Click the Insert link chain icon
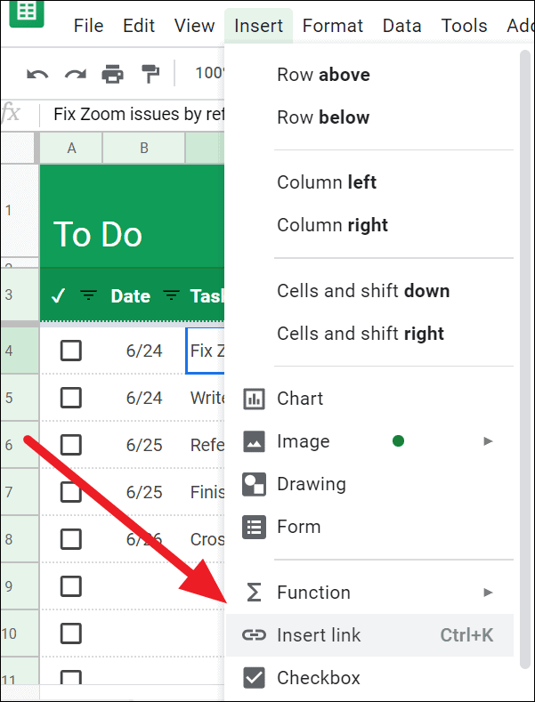Viewport: 535px width, 702px height. tap(254, 635)
